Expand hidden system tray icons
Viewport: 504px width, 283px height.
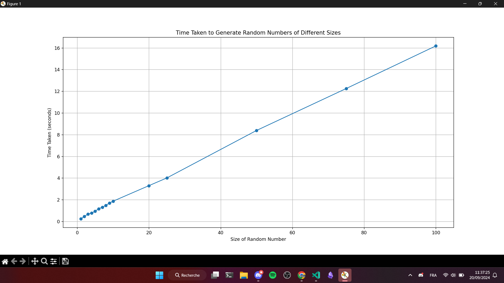[410, 275]
